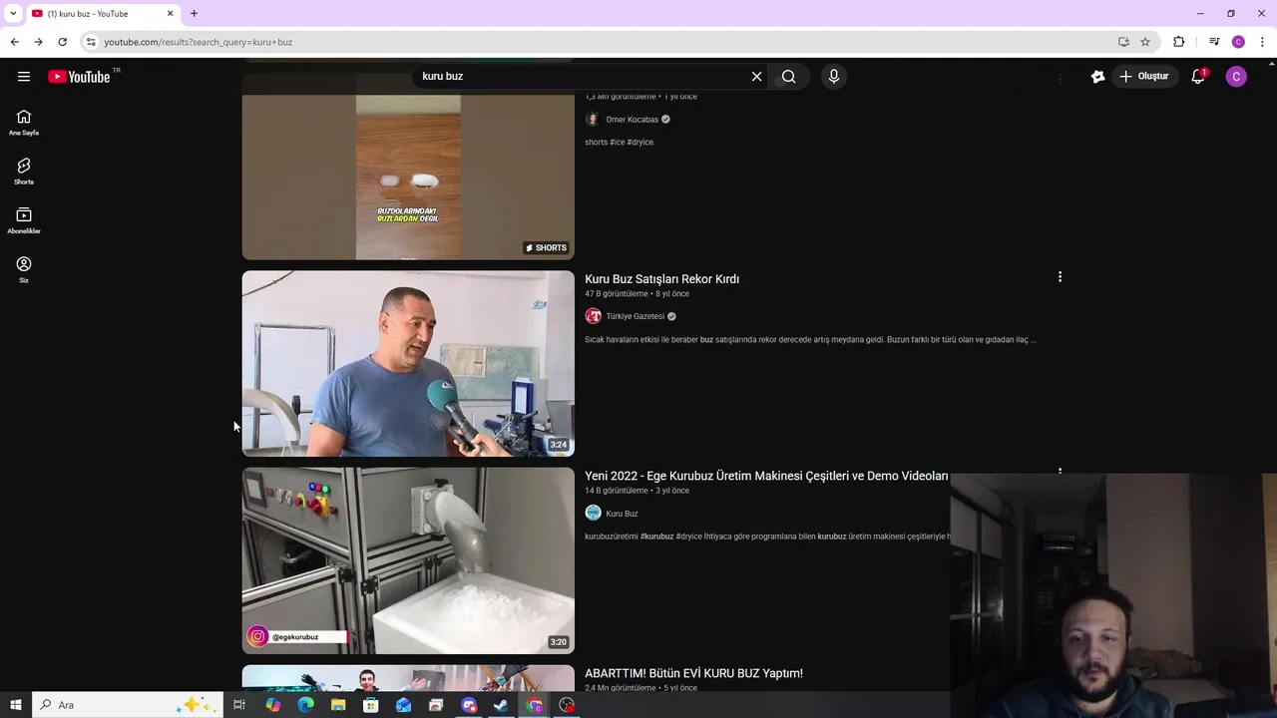Open the YouTube hamburger guide menu
Viewport: 1277px width, 718px height.
point(24,77)
